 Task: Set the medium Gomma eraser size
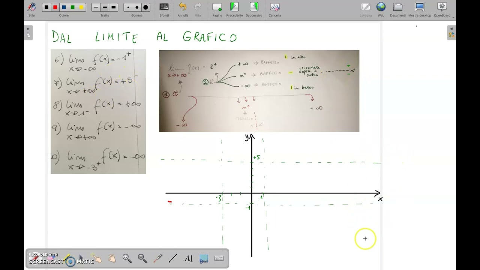pyautogui.click(x=137, y=7)
